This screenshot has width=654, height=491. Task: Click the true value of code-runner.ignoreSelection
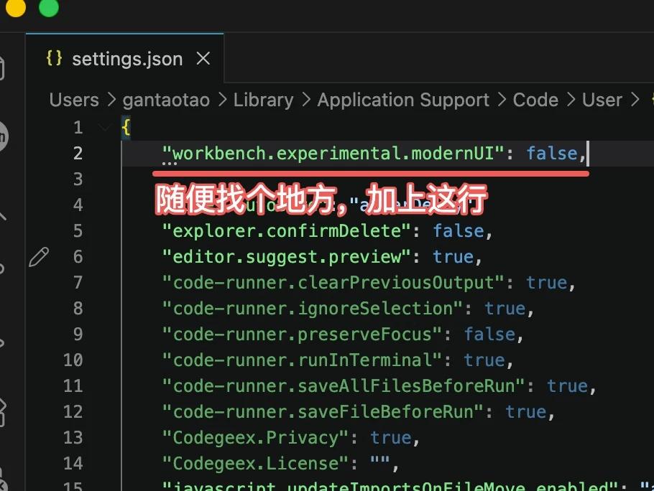505,309
